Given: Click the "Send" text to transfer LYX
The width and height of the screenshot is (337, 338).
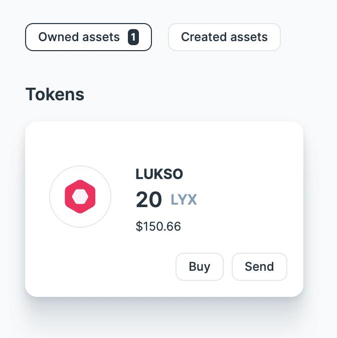Looking at the screenshot, I should click(259, 267).
